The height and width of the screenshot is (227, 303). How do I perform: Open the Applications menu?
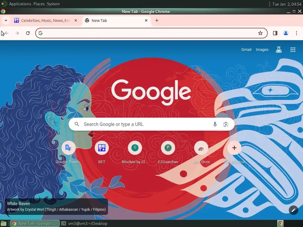20,4
